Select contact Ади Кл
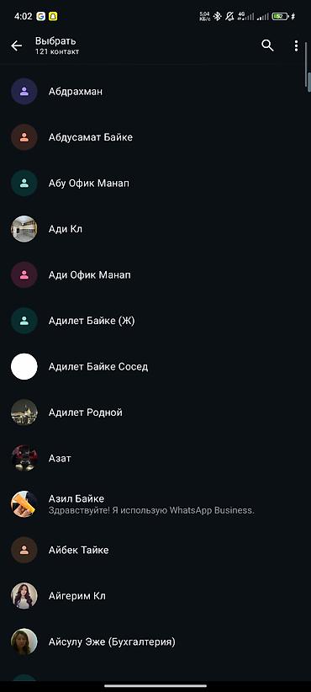 click(155, 229)
